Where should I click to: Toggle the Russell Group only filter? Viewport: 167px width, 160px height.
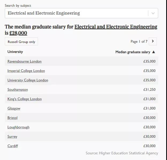click(x=21, y=42)
